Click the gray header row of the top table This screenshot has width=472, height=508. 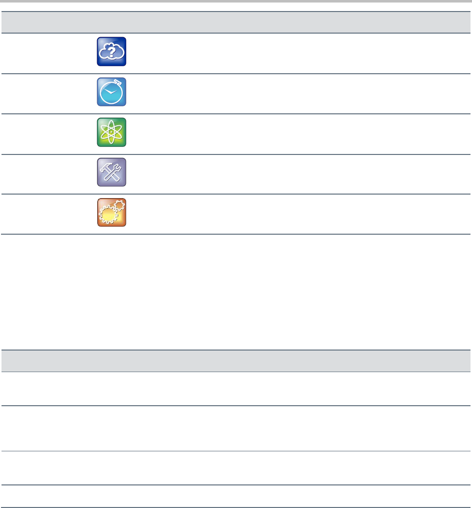(x=235, y=23)
